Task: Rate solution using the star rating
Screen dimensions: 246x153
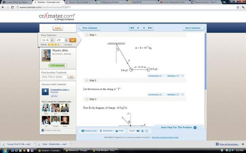Action: click(55, 45)
